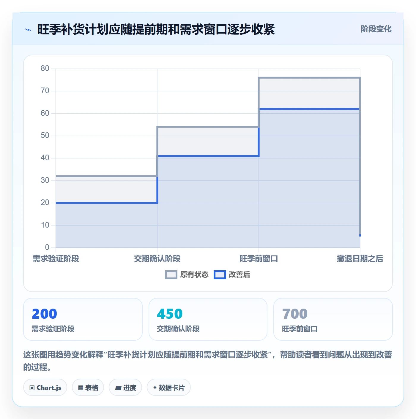The image size is (416, 419).
Task: Select the 200 需求验证阶段 data card
Action: coord(83,319)
